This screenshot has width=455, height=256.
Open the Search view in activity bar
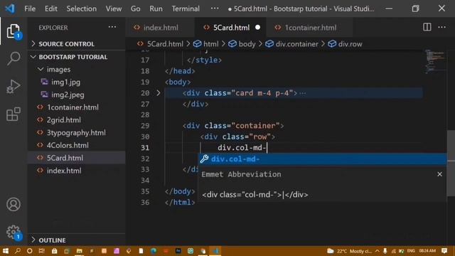tap(14, 58)
